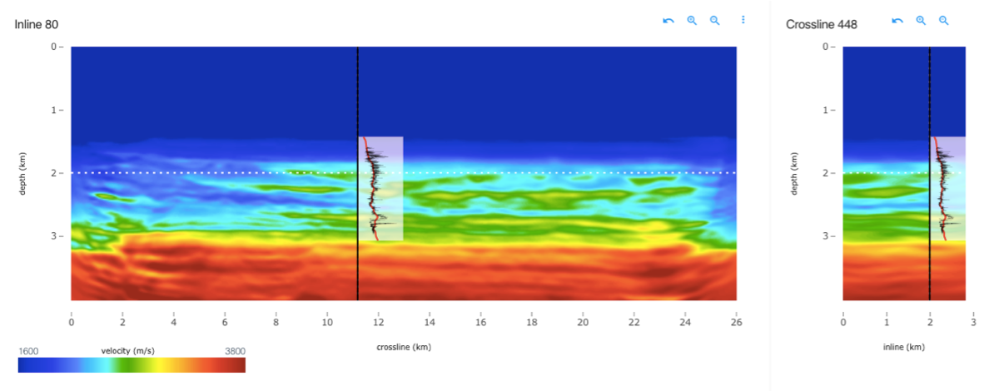Click the 1600 minimum value on legend
999x391 pixels.
click(28, 351)
